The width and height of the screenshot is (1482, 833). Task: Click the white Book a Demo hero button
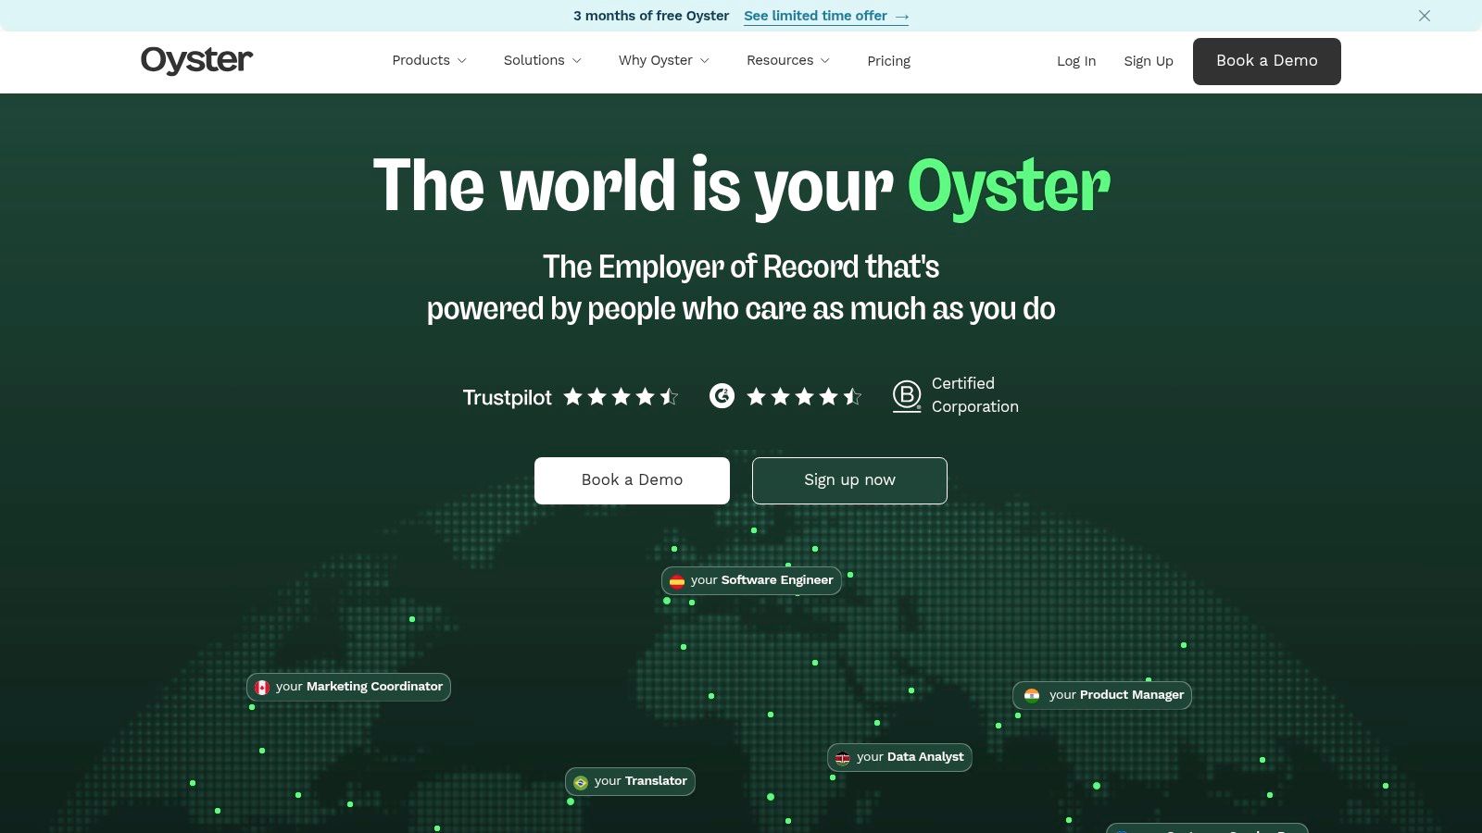(x=632, y=480)
